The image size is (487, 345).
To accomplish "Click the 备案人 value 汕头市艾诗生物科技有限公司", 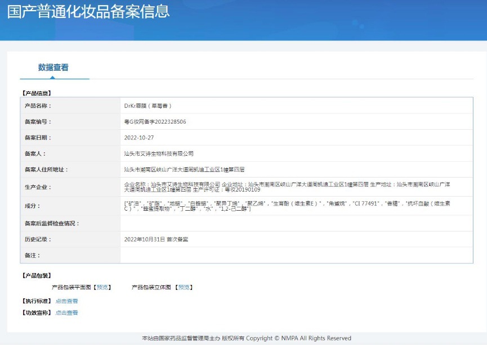I will click(x=159, y=154).
